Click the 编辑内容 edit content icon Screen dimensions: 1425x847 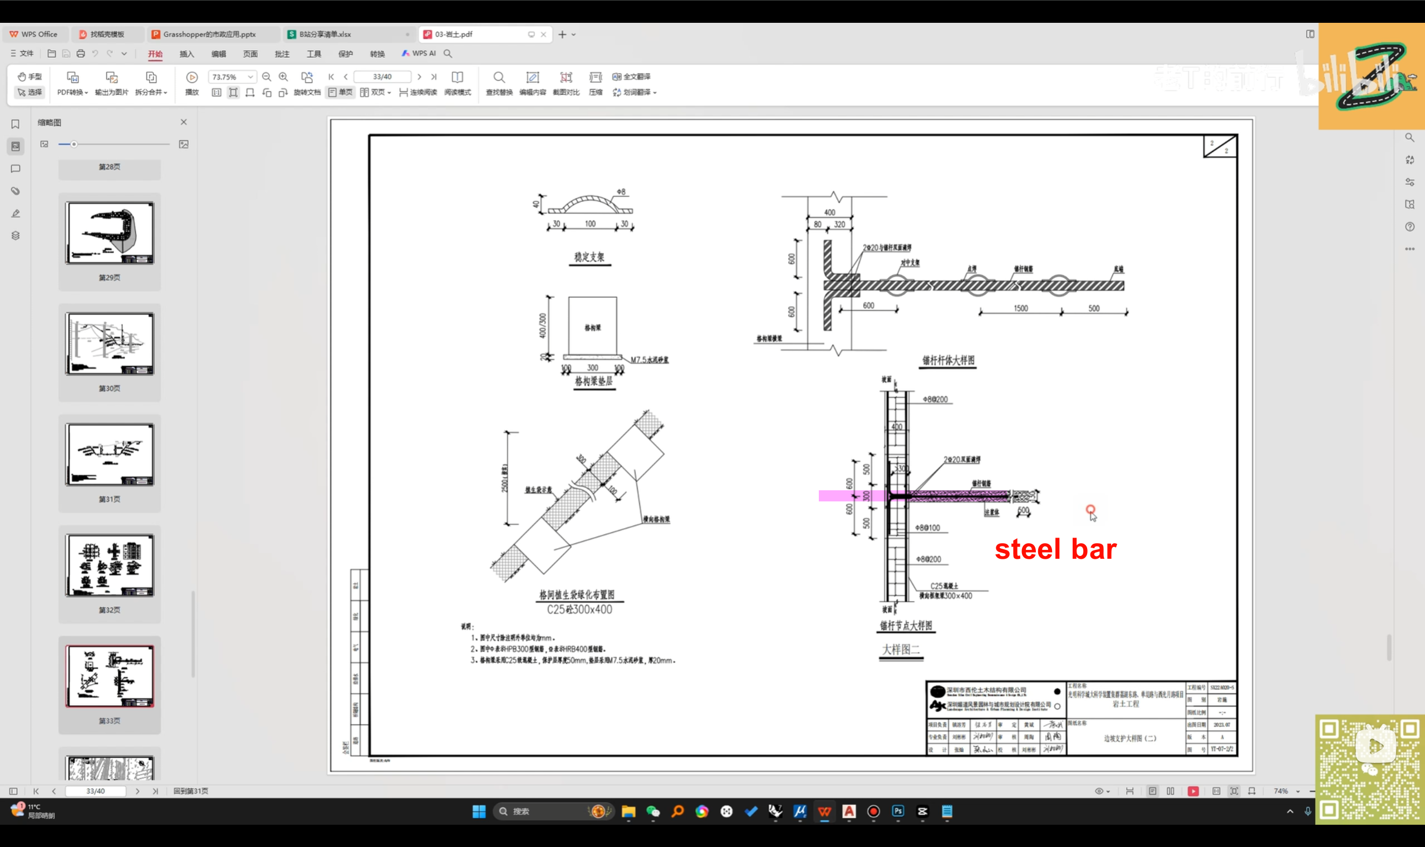click(x=532, y=77)
